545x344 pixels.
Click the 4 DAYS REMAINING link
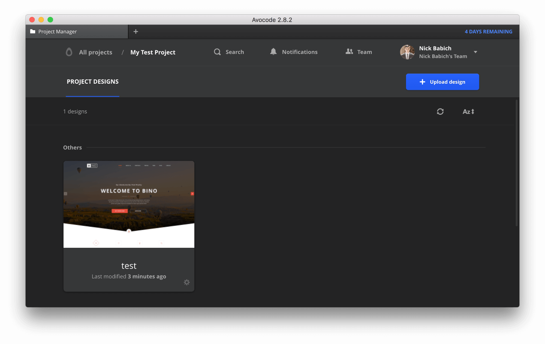tap(488, 32)
